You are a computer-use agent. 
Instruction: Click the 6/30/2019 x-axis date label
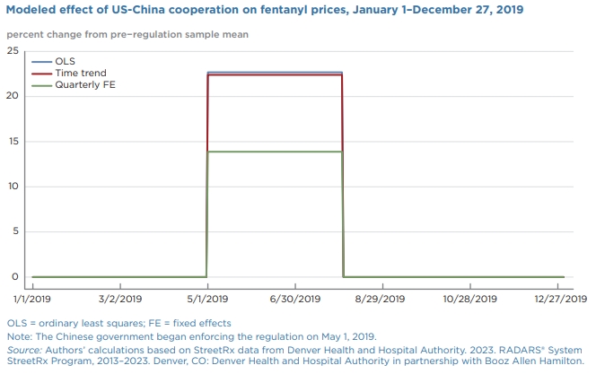click(295, 298)
